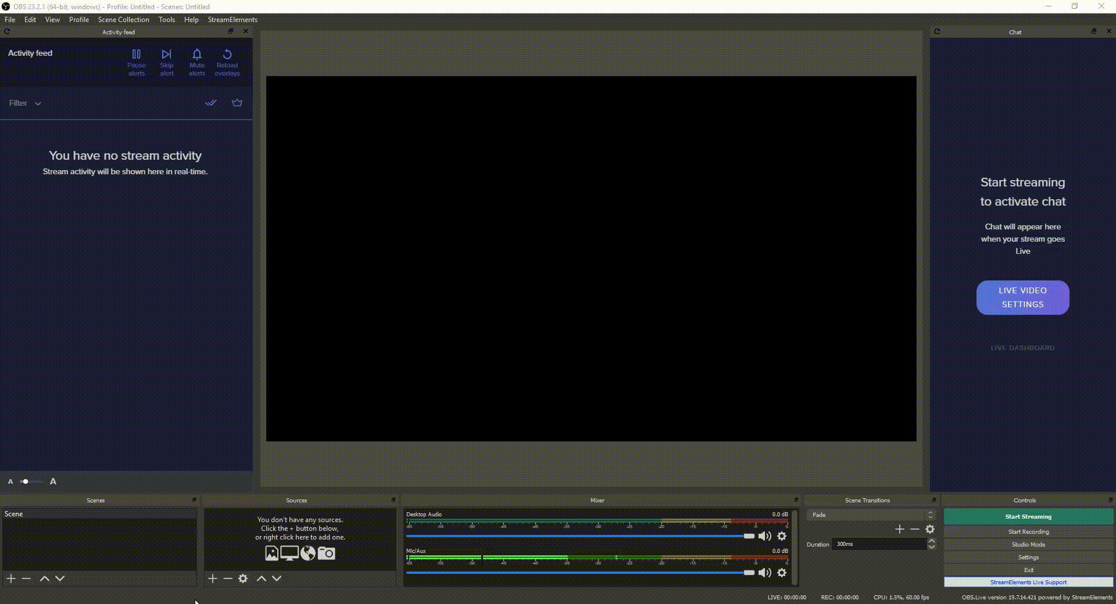
Task: Add an image source icon
Action: 271,553
